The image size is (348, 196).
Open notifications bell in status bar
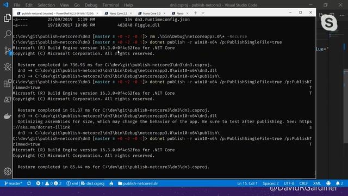click(x=339, y=183)
